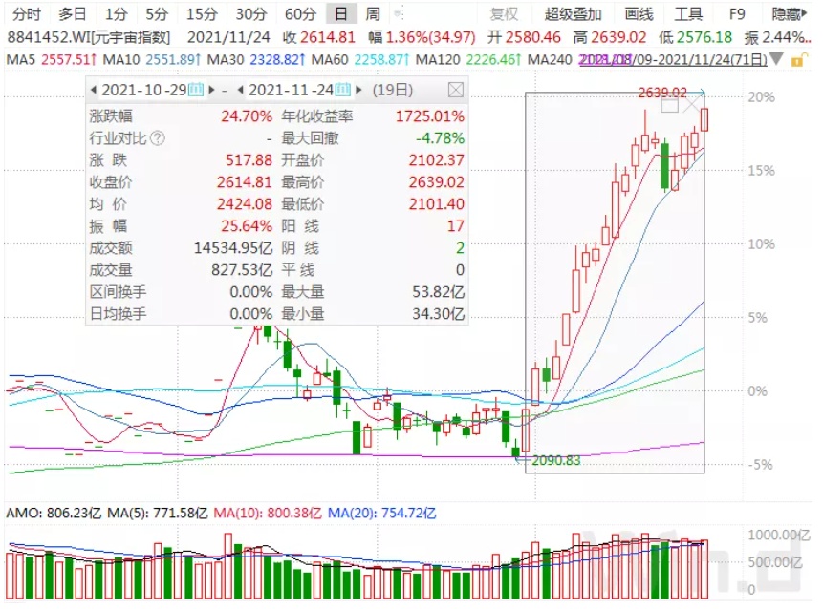Select the 周 weekly period tab
This screenshot has width=823, height=609.
pos(373,14)
